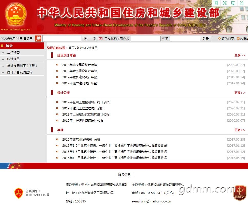The width and height of the screenshot is (248, 205).
Task: Open 2018年城乡建设统计年鉴 article
Action: point(80,65)
